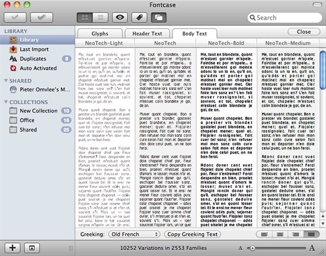
Task: Select the Body Text tab
Action: (194, 33)
